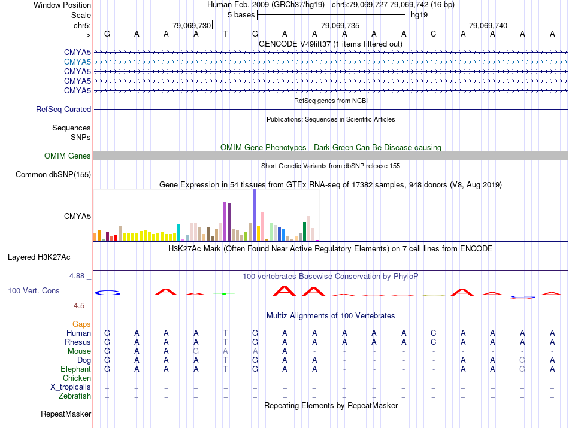Image resolution: width=569 pixels, height=428 pixels.
Task: Click the 79,069,735 position marker
Action: click(340, 25)
